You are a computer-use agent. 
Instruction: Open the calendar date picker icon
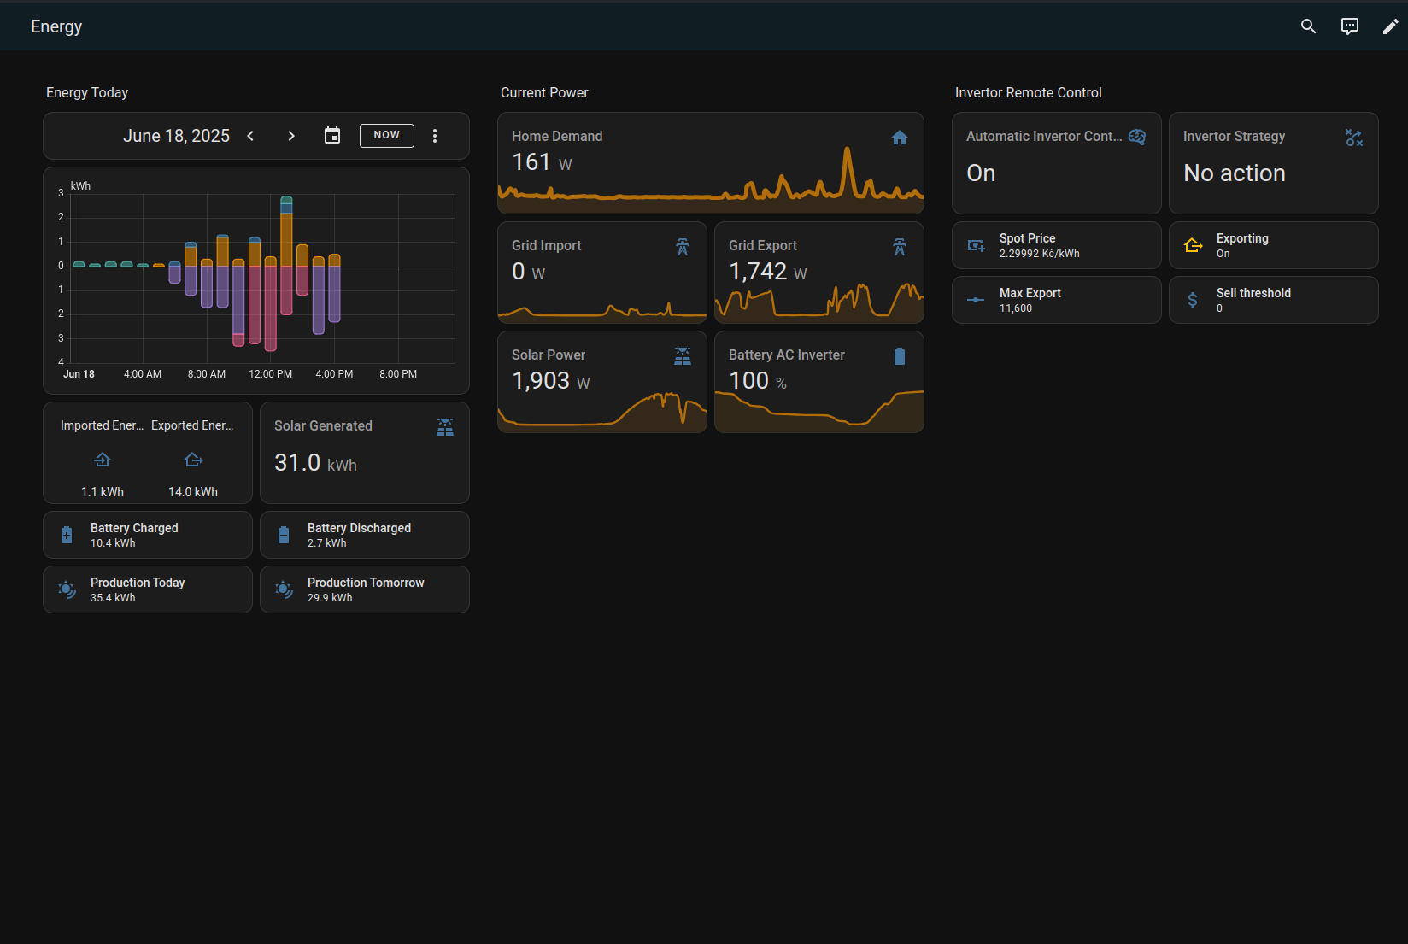click(332, 136)
